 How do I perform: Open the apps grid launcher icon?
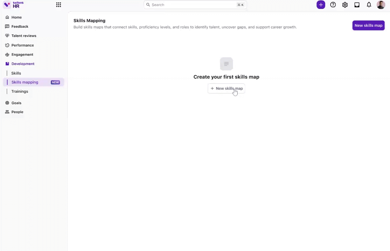59,5
